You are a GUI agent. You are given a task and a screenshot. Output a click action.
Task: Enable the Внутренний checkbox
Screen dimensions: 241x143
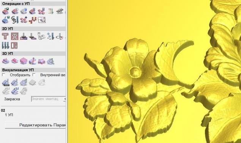[x=34, y=75]
